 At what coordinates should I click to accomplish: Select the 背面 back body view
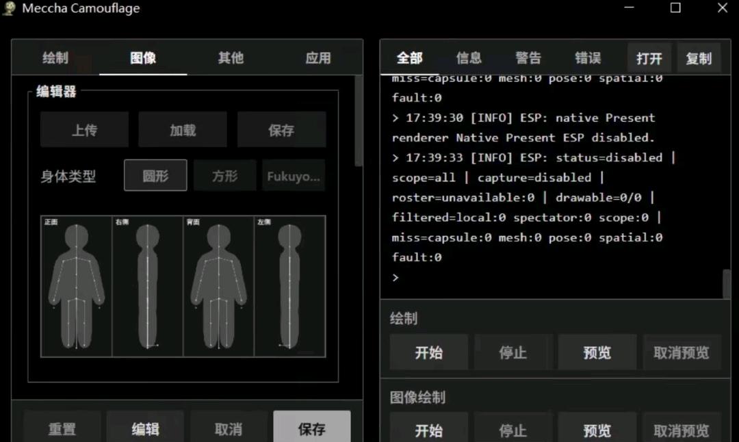[x=219, y=286]
